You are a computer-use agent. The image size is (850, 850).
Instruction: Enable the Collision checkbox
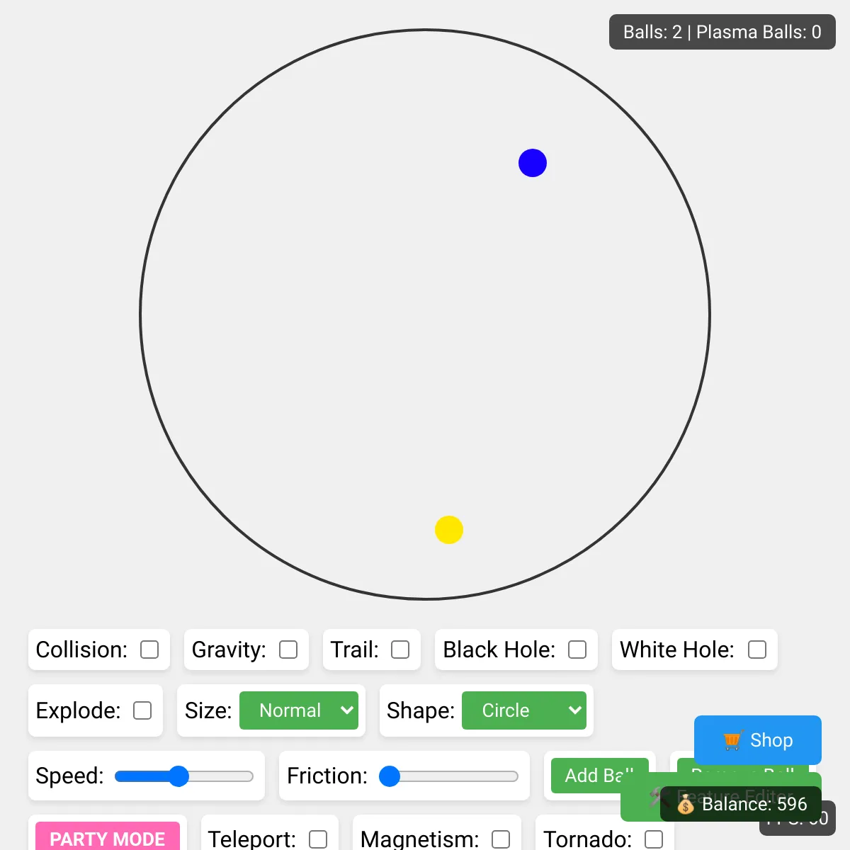(x=149, y=650)
